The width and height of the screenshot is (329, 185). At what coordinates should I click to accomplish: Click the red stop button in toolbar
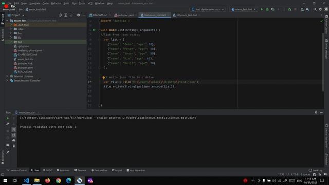(295, 9)
